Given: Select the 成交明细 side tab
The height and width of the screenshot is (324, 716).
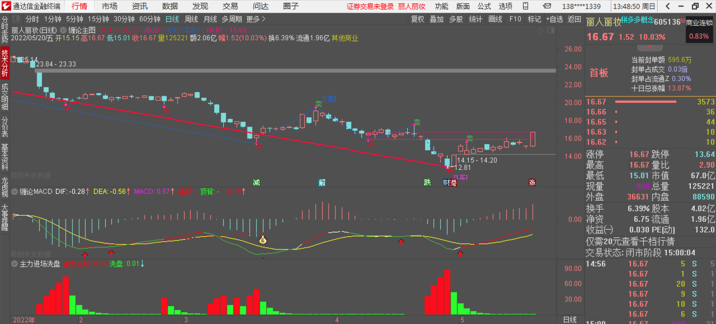Looking at the screenshot, I should click(5, 96).
